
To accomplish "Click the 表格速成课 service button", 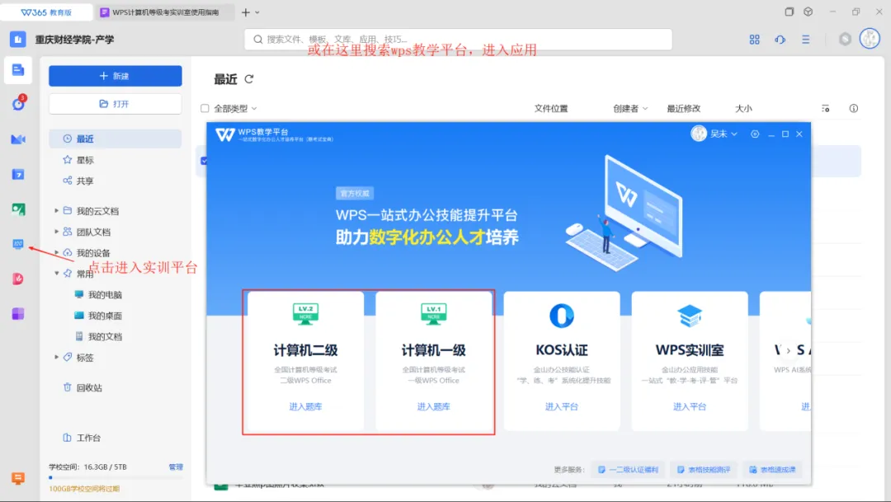I will click(x=772, y=470).
